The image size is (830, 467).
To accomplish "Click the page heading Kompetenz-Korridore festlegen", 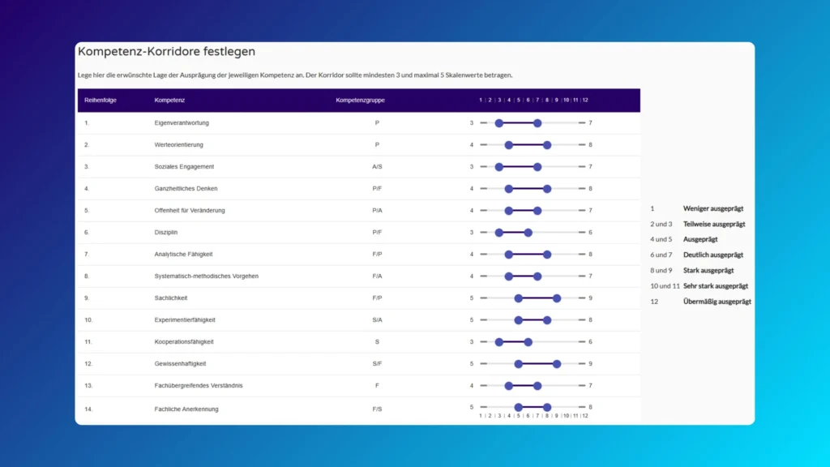I will 166,52.
